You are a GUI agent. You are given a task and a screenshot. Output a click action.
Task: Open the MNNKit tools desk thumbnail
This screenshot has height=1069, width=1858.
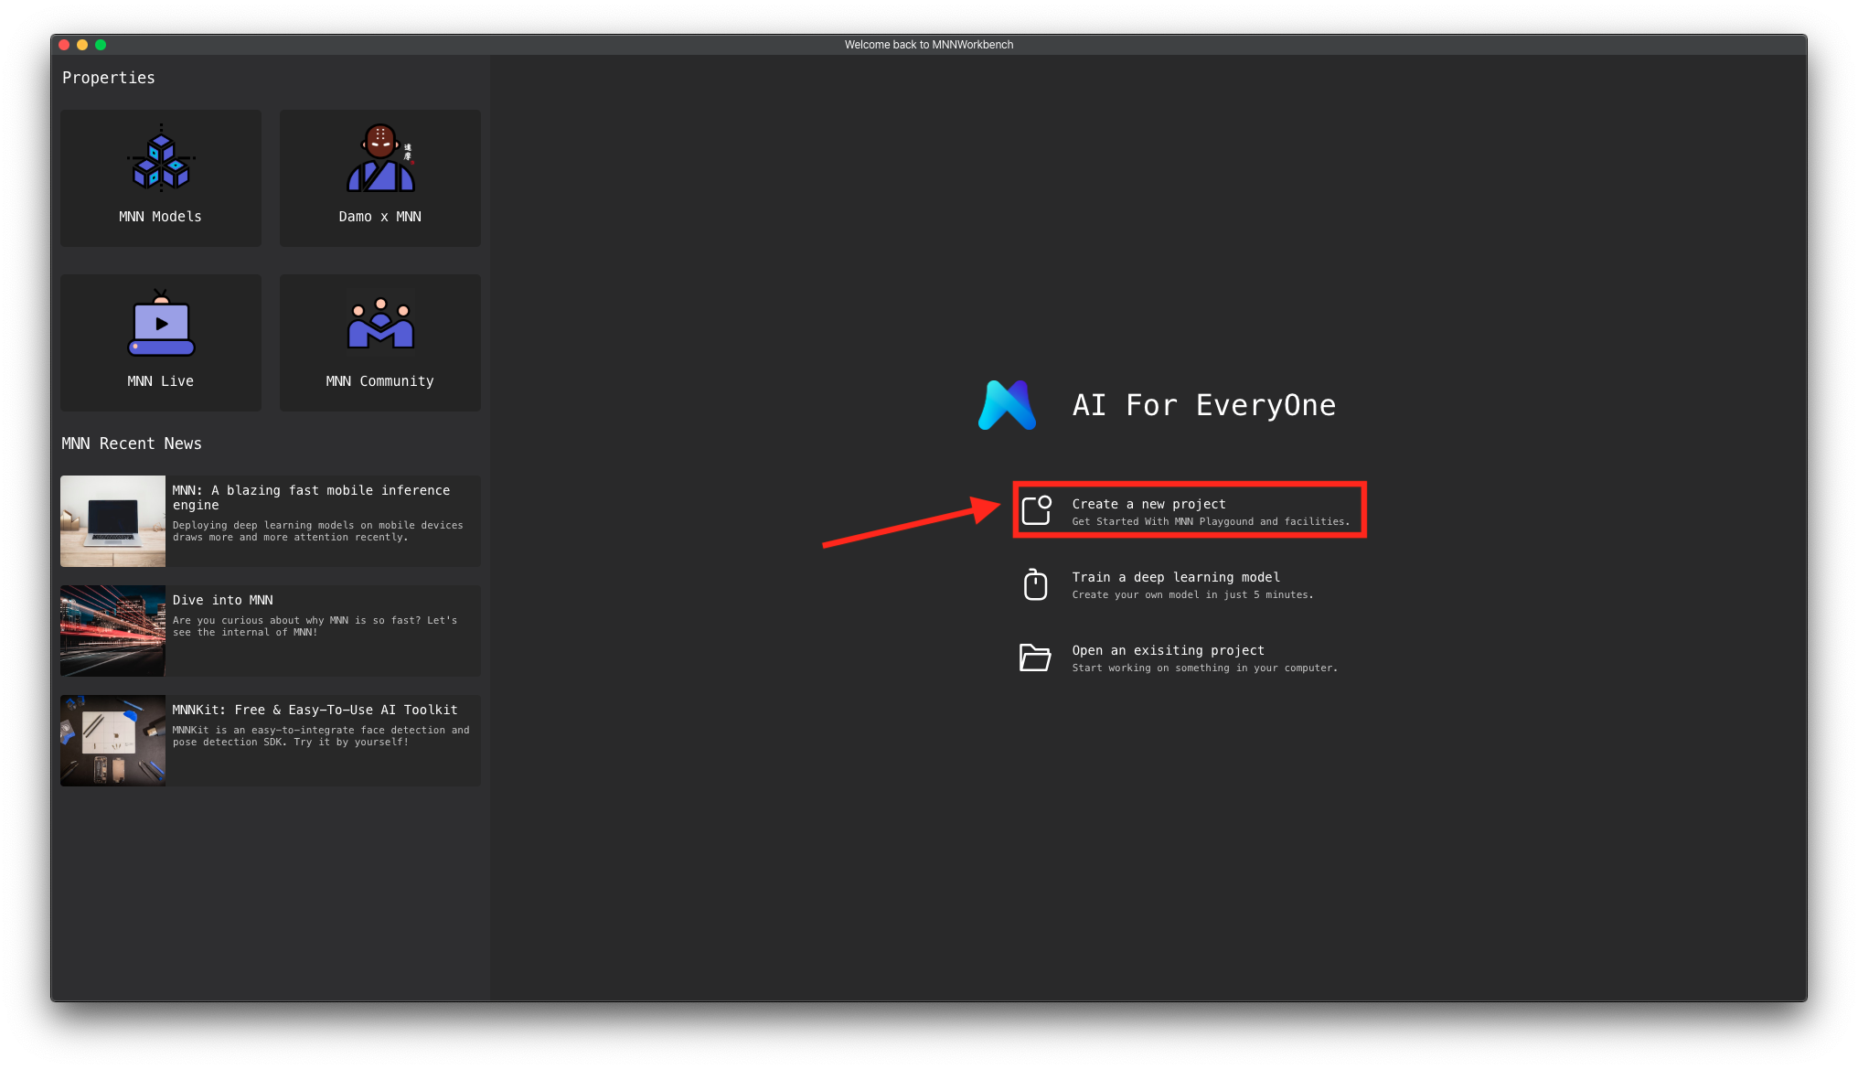[113, 741]
